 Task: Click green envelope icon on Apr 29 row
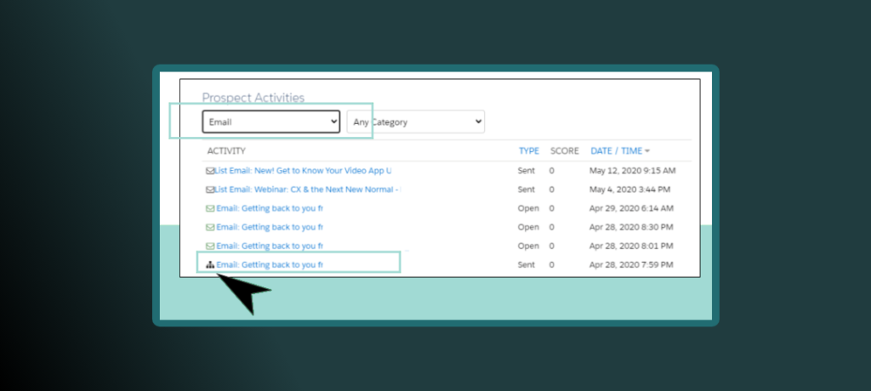coord(210,208)
